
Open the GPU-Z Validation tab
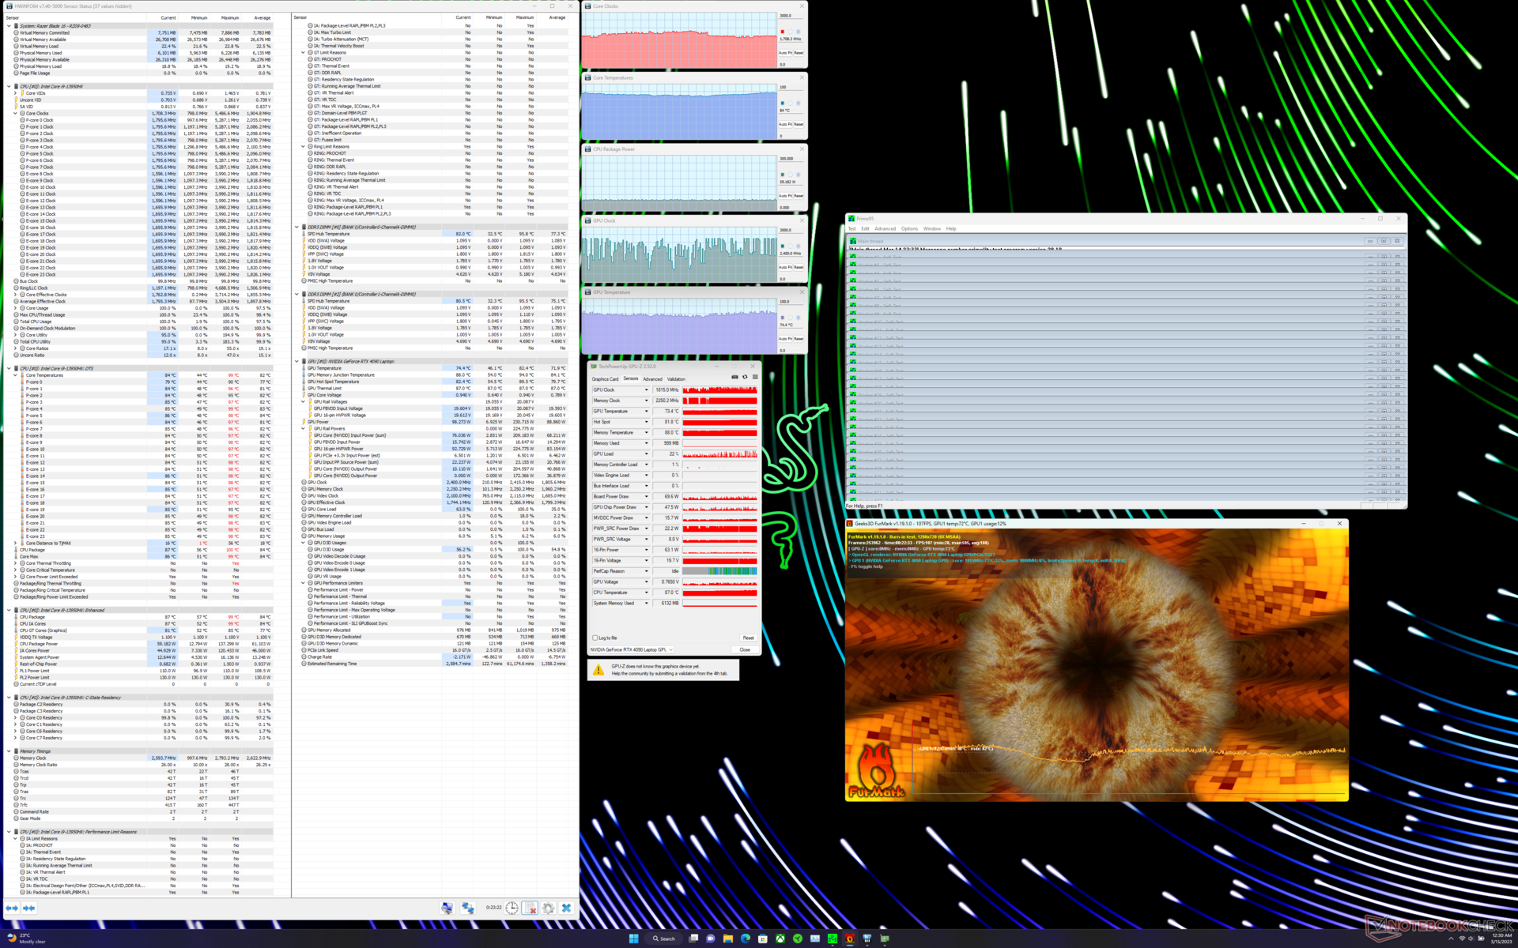(676, 378)
